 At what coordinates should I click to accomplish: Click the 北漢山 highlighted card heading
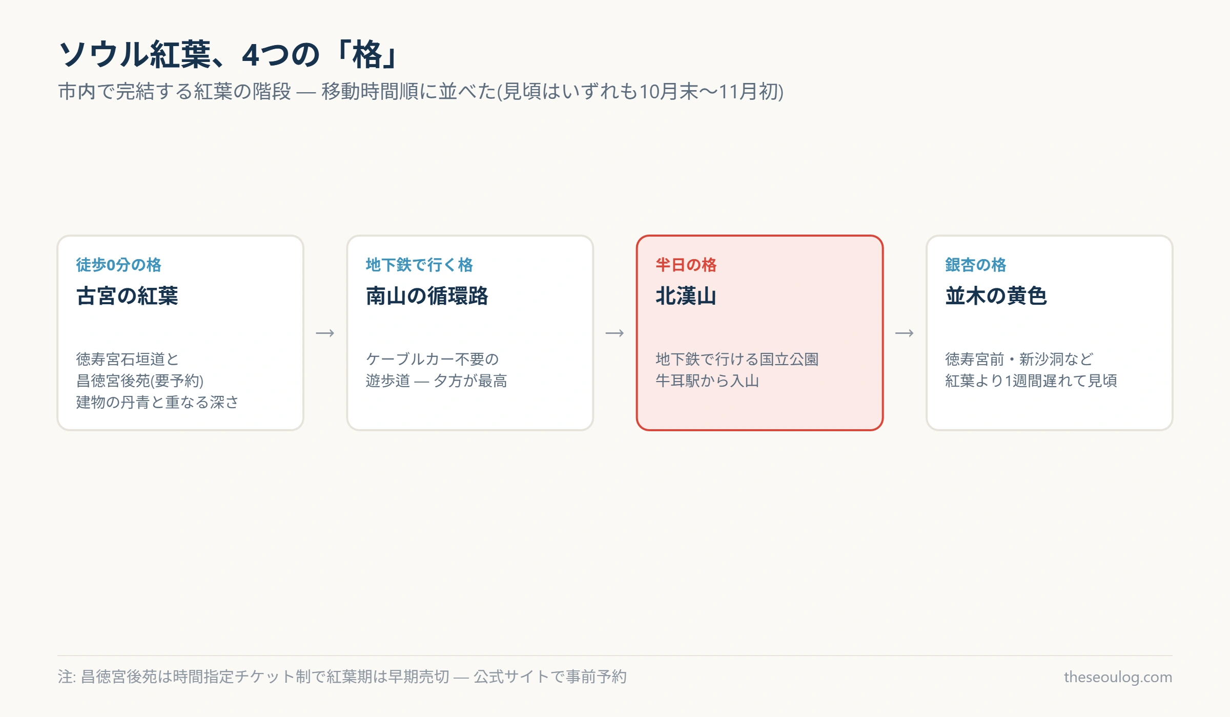tap(686, 296)
